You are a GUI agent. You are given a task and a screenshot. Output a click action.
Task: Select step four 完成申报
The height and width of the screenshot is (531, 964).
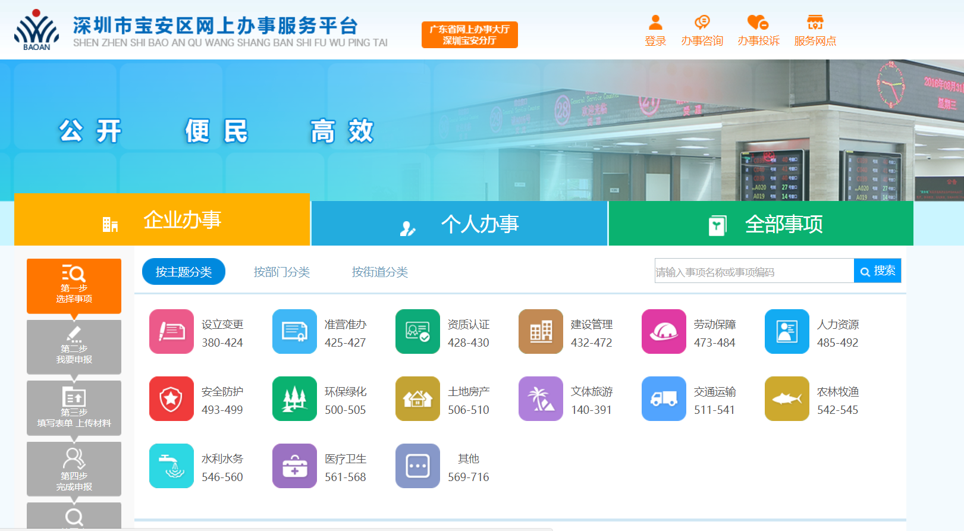74,469
